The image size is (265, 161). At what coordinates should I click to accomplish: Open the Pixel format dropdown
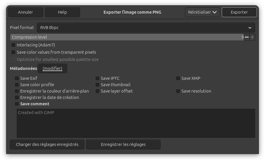[146, 28]
